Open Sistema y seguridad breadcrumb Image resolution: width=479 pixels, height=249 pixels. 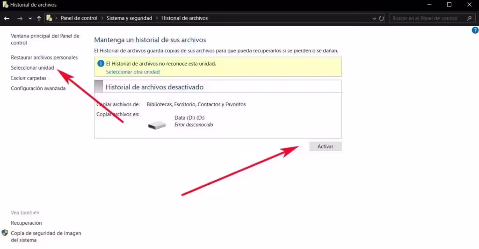coord(129,18)
